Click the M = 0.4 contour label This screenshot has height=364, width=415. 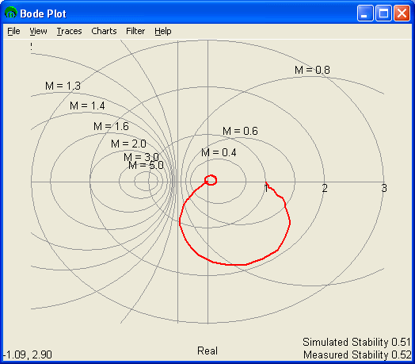(219, 152)
